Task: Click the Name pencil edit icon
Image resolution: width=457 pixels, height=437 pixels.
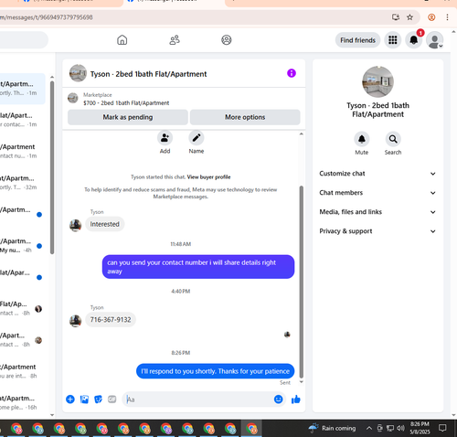Action: coord(197,138)
